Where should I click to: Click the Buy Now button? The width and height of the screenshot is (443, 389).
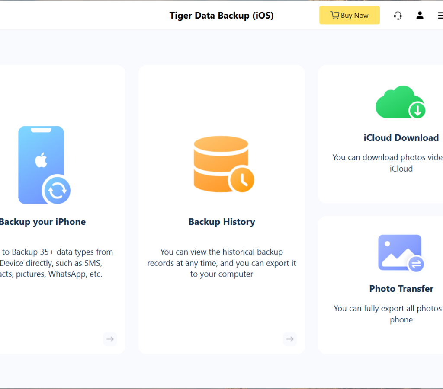[x=350, y=15]
